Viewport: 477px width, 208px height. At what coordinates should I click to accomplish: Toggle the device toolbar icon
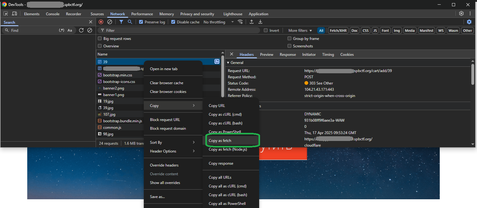pyautogui.click(x=14, y=14)
